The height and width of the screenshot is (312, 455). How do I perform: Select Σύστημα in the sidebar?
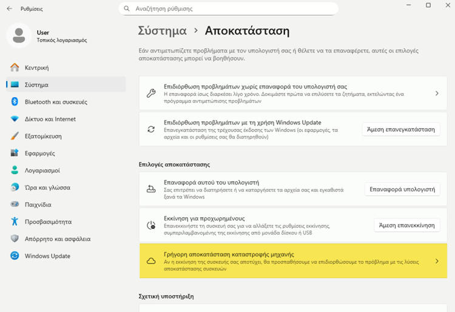[66, 84]
